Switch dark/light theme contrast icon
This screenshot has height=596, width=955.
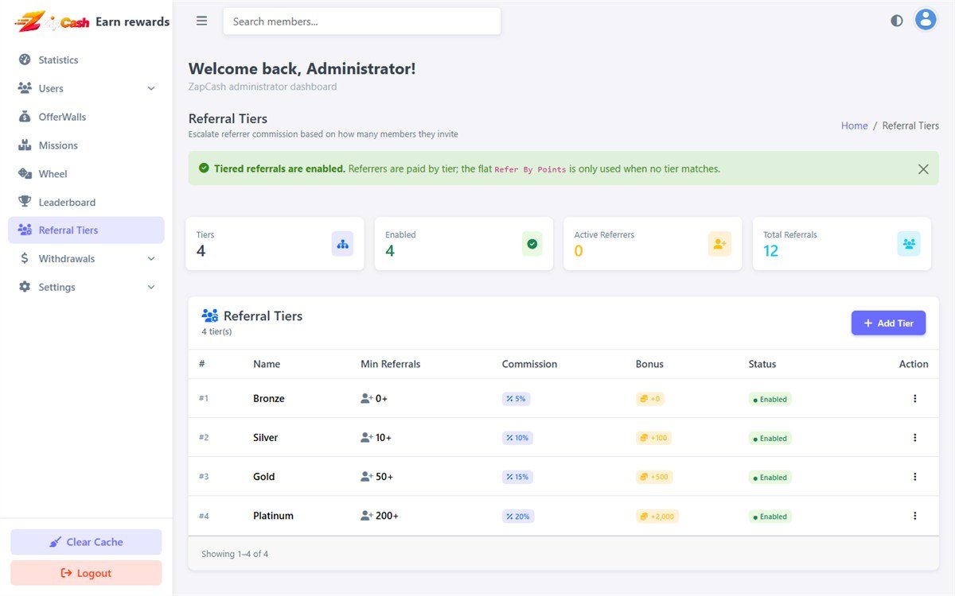pyautogui.click(x=897, y=21)
